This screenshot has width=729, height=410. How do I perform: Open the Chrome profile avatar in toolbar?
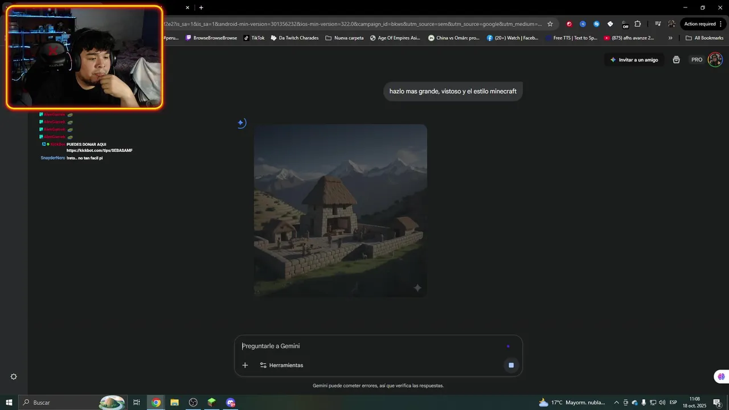coord(671,24)
